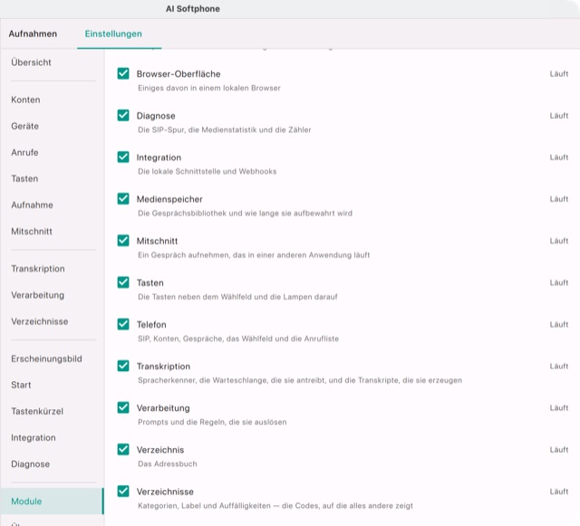
Task: Open Verarbeitung in the sidebar
Action: click(37, 295)
